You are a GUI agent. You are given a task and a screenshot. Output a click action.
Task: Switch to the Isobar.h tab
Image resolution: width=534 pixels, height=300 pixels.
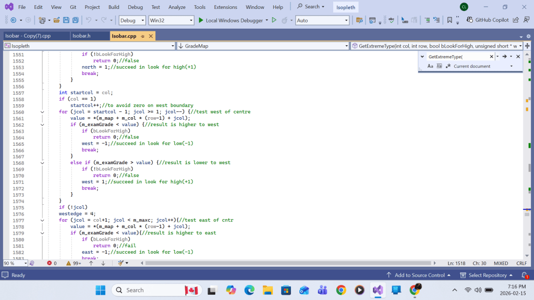coord(81,36)
